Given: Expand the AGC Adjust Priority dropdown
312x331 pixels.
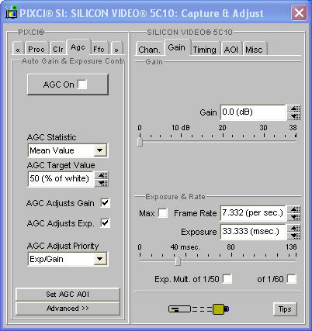Looking at the screenshot, I should coord(100,259).
